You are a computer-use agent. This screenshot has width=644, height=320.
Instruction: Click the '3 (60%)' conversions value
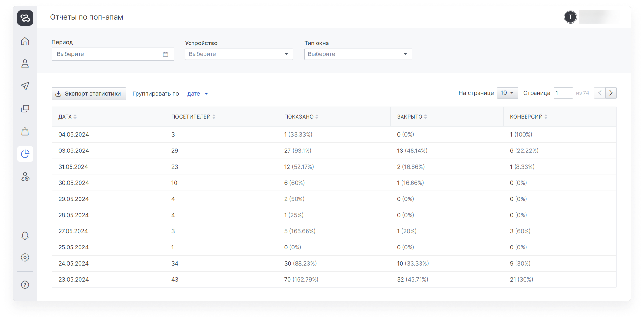click(520, 231)
